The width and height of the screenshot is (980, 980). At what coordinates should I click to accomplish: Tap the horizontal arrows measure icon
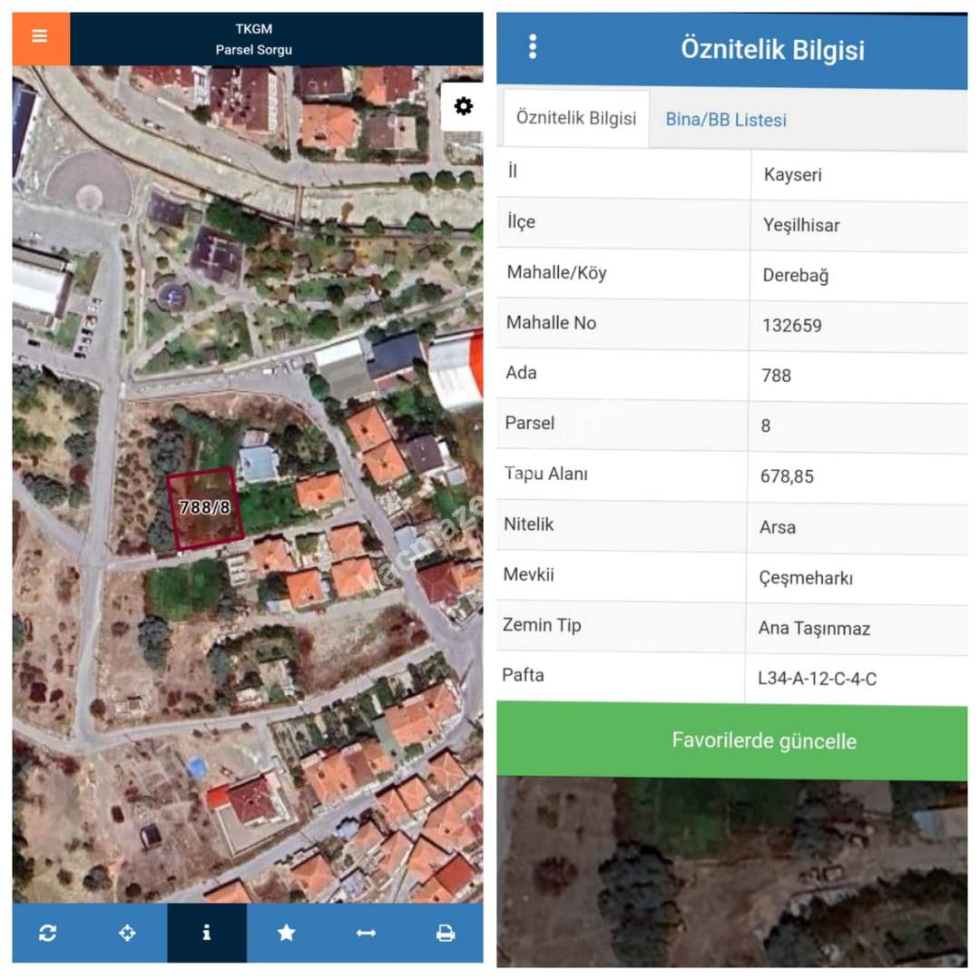366,933
